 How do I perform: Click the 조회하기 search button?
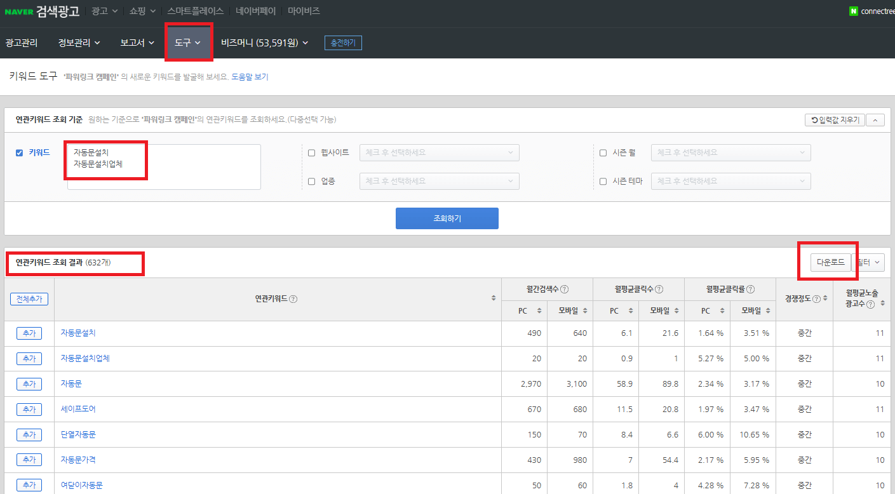pyautogui.click(x=447, y=218)
